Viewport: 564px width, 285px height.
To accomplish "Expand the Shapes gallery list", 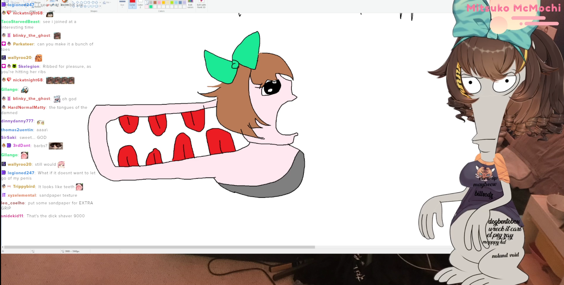I will tap(100, 6).
